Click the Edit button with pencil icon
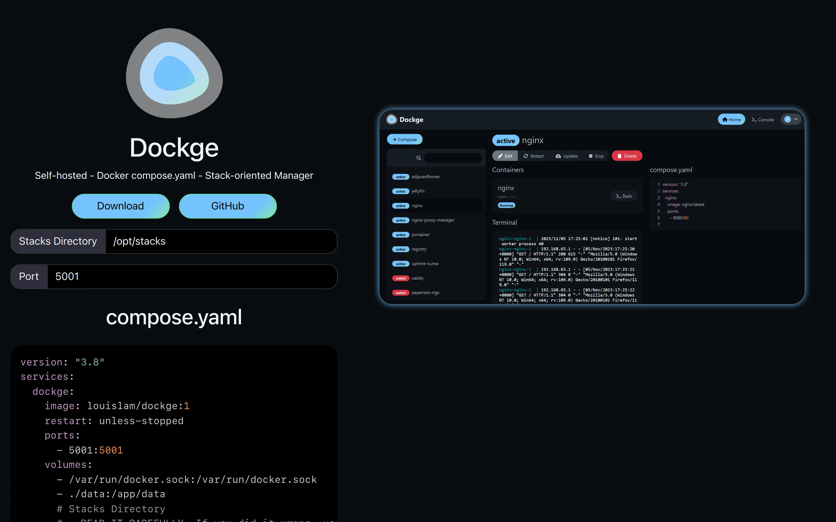836x522 pixels. point(505,156)
